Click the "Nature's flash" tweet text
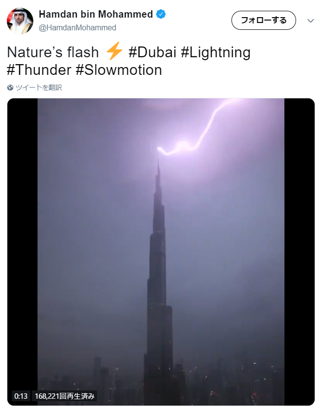Image resolution: width=322 pixels, height=410 pixels. click(x=53, y=52)
